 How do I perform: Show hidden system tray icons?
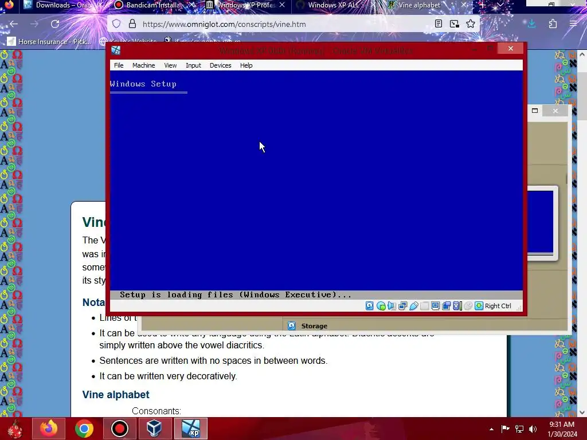click(x=491, y=429)
